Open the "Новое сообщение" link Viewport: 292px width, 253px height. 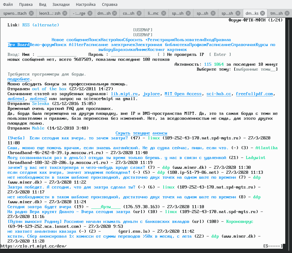(x=70, y=40)
